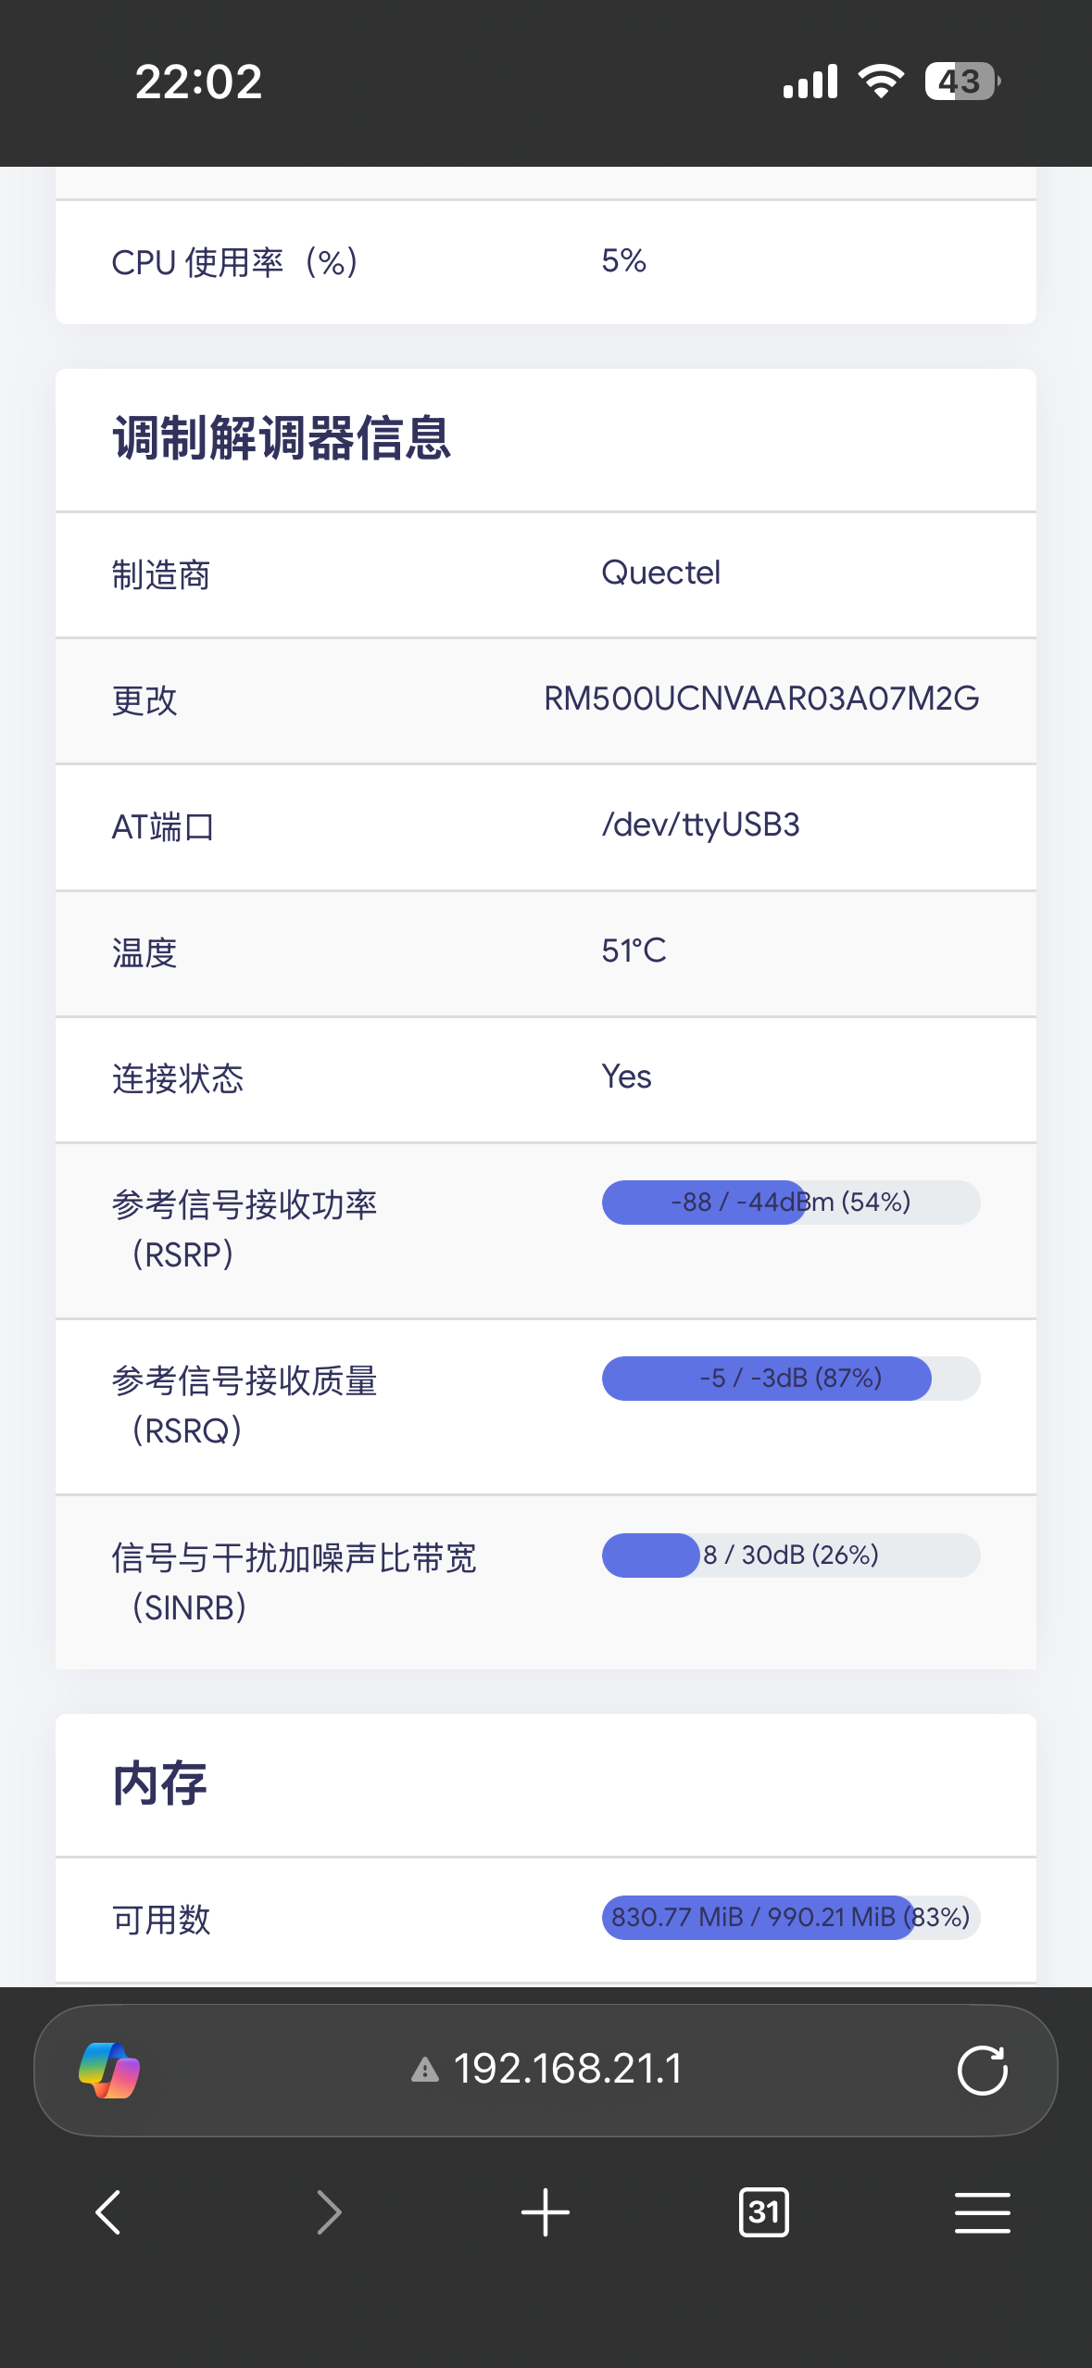Tap the Copilot icon in address bar
The height and width of the screenshot is (2368, 1092).
[109, 2070]
